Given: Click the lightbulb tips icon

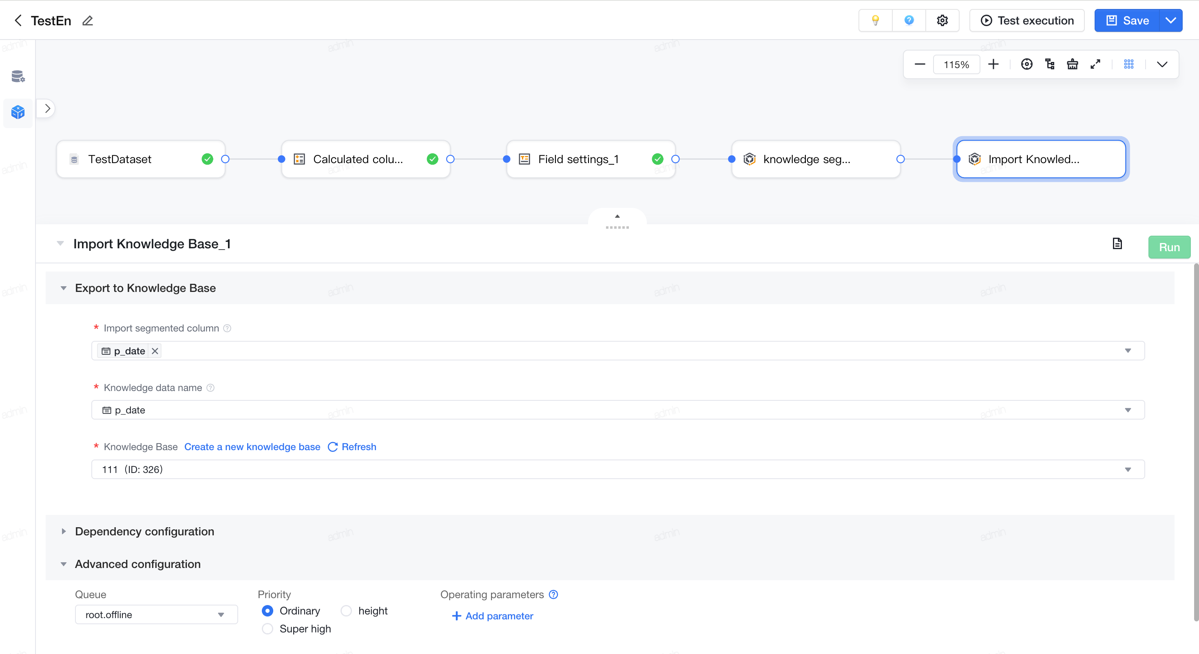Looking at the screenshot, I should [875, 20].
